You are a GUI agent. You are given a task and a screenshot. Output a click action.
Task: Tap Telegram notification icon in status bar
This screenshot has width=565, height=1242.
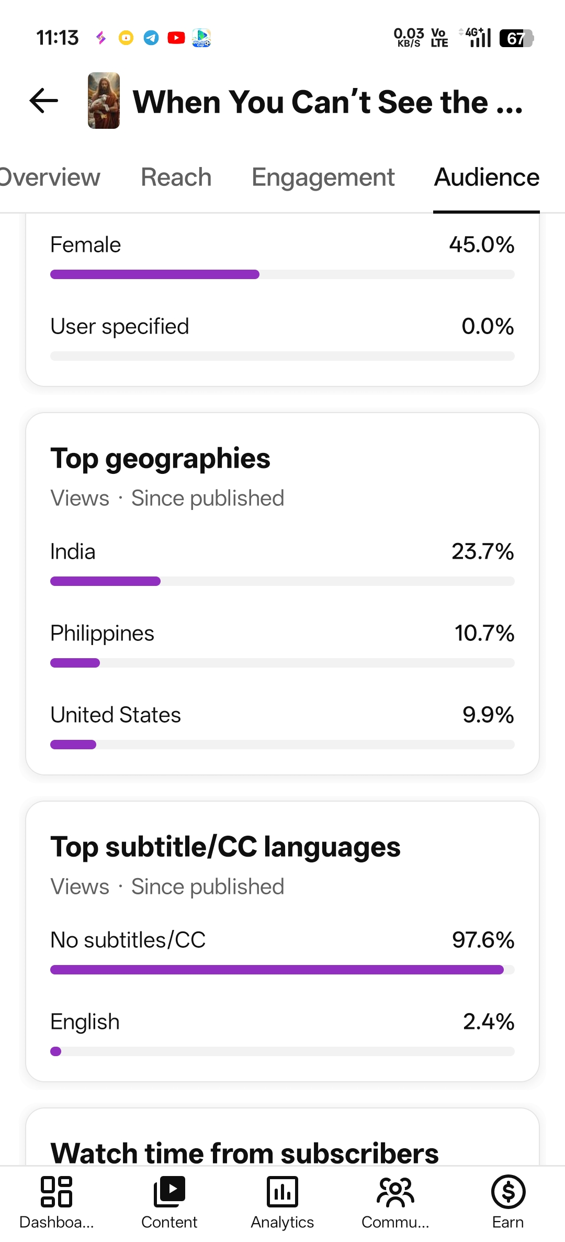(x=151, y=38)
